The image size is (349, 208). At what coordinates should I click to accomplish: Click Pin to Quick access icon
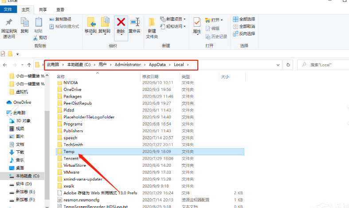[9, 22]
